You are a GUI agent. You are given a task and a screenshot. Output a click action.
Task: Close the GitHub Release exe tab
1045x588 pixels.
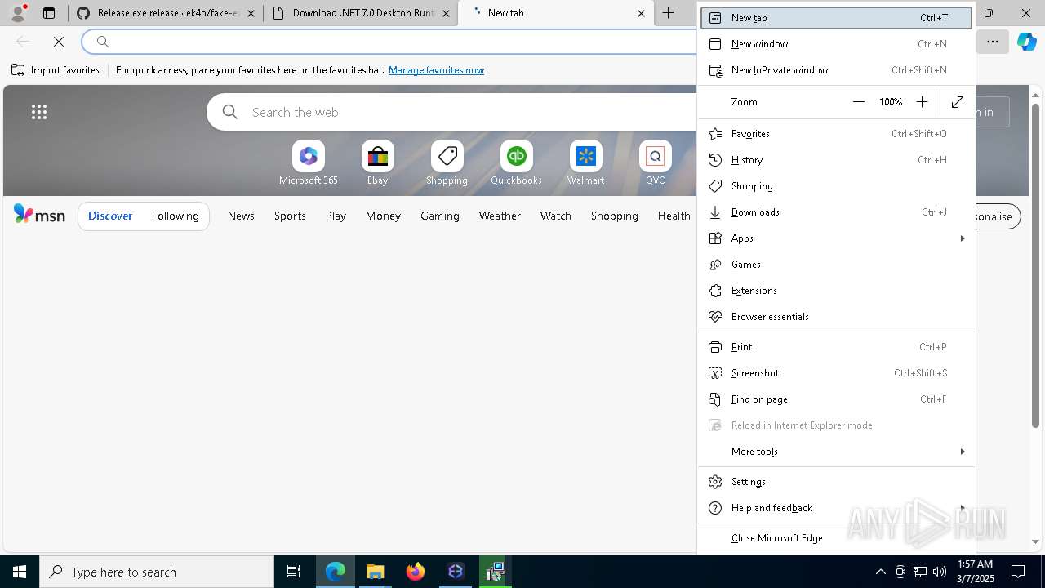(x=251, y=13)
